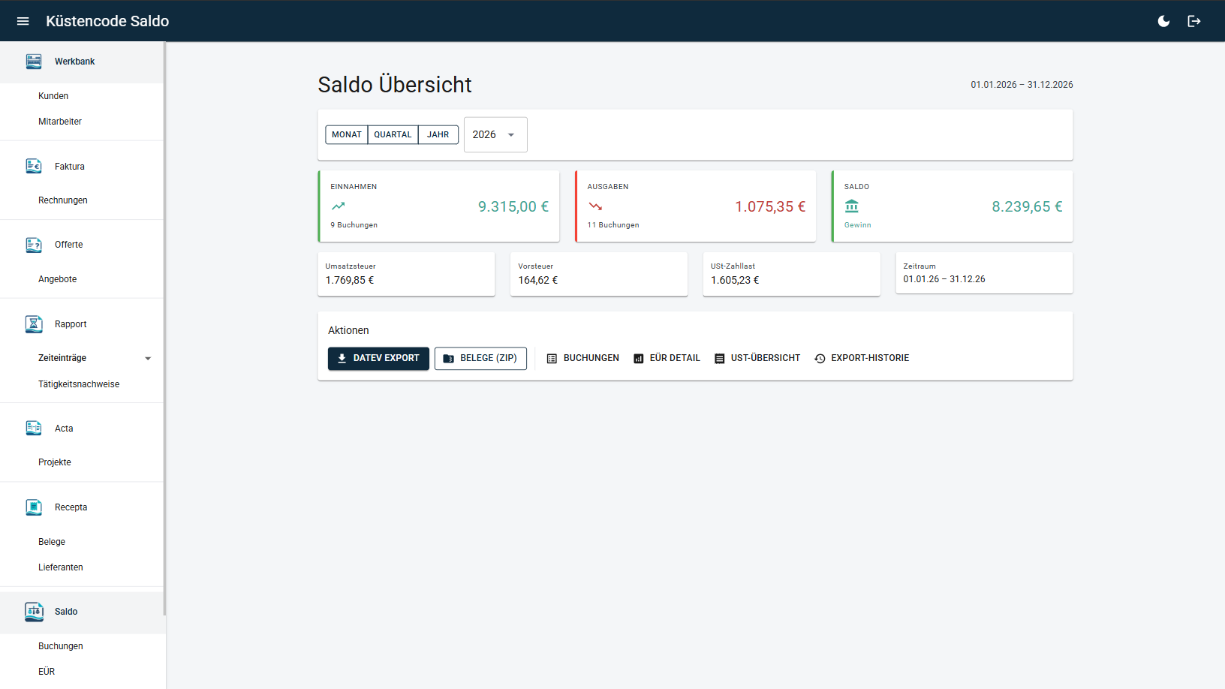The height and width of the screenshot is (689, 1225).
Task: Select the Jahr period option
Action: (438, 135)
